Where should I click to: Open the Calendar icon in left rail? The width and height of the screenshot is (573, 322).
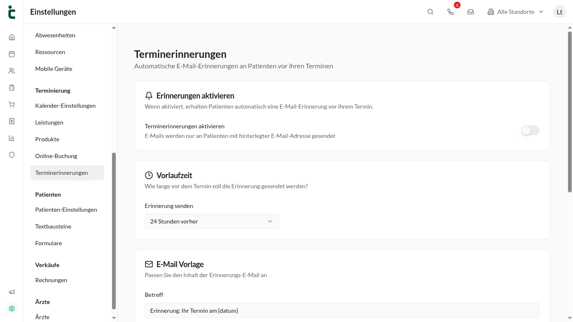point(12,54)
